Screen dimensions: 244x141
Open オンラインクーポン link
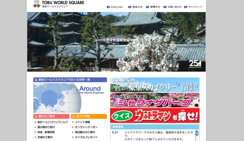86,127
